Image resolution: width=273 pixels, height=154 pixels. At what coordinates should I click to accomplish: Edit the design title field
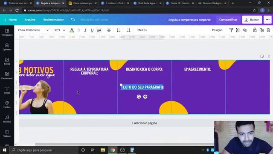point(189,20)
